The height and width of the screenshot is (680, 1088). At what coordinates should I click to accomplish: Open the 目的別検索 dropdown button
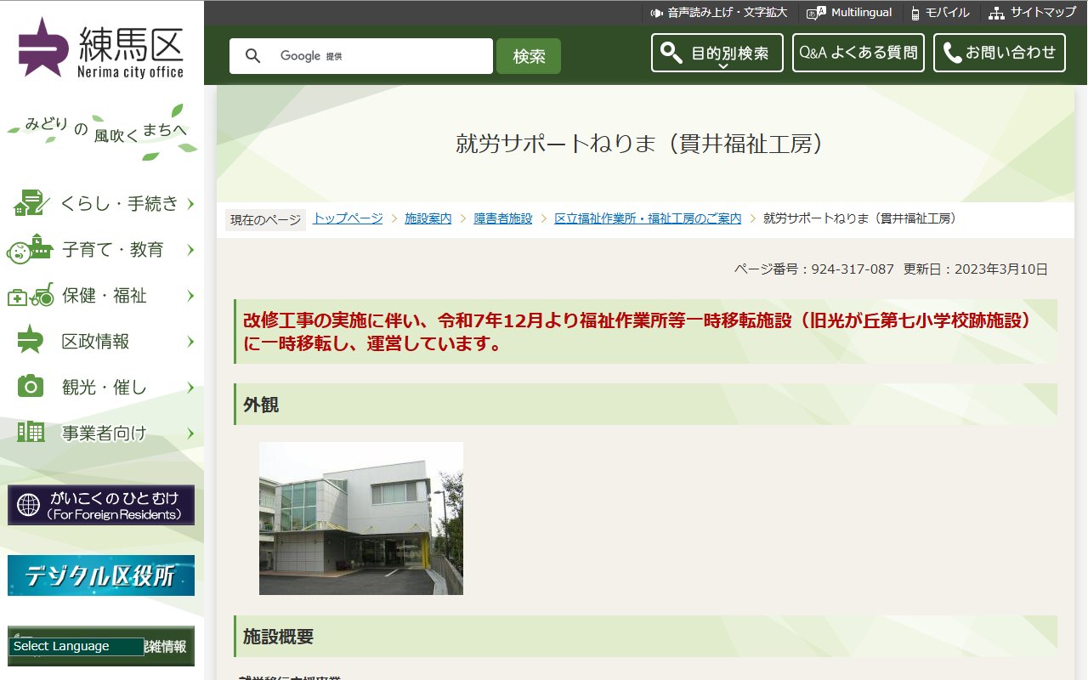[x=717, y=53]
